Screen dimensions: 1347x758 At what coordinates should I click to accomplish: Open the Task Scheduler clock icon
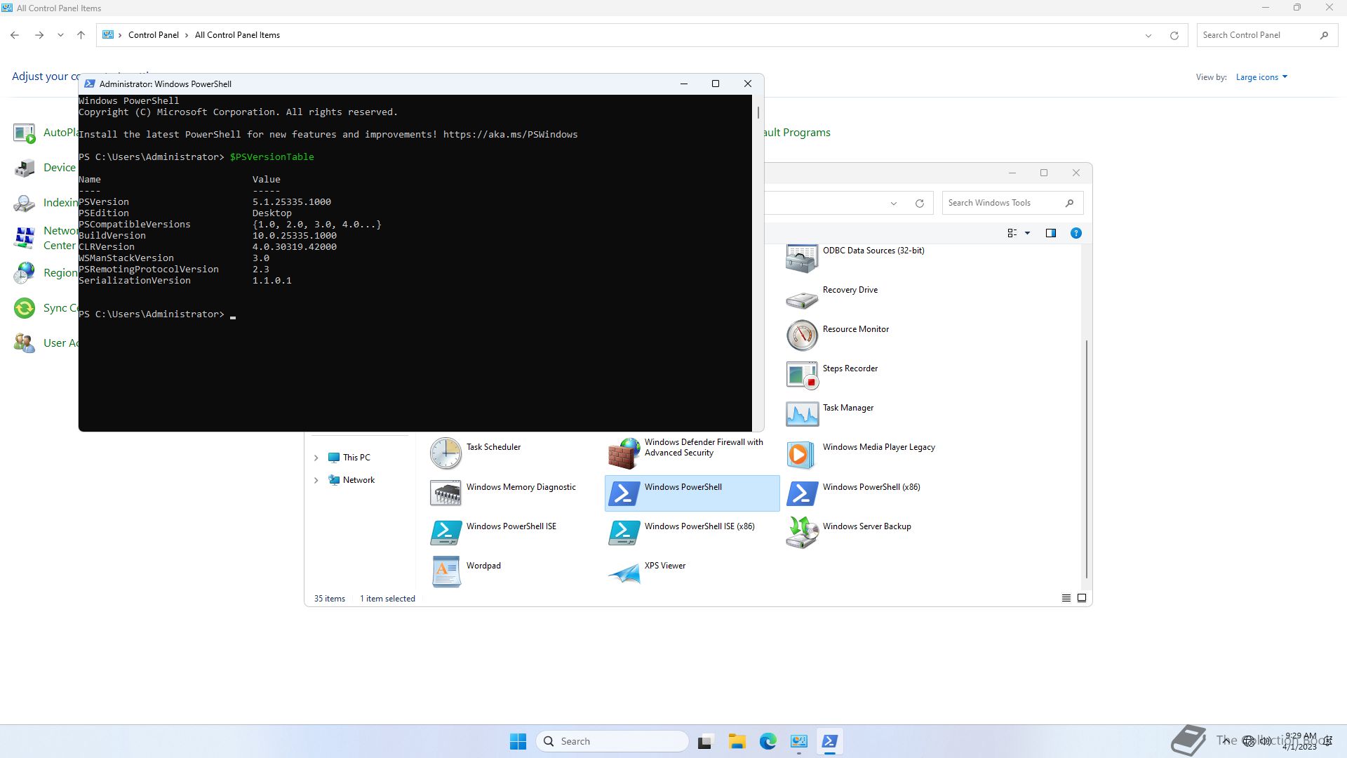[445, 453]
